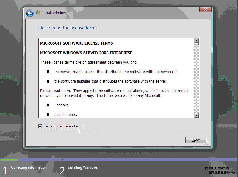Go back using the blue arrow button
This screenshot has height=177, width=238.
[30, 13]
